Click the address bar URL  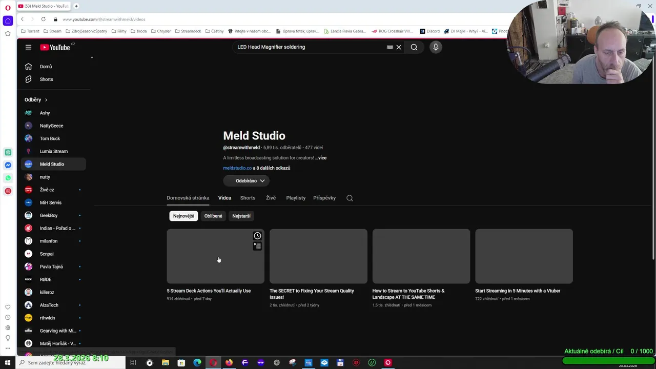click(104, 19)
